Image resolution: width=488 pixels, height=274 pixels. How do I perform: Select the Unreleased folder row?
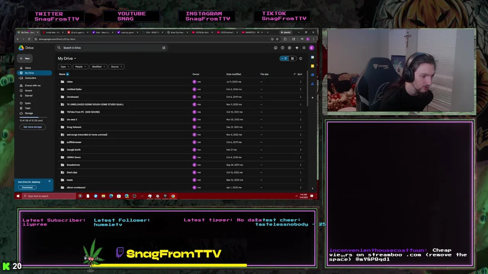point(181,97)
